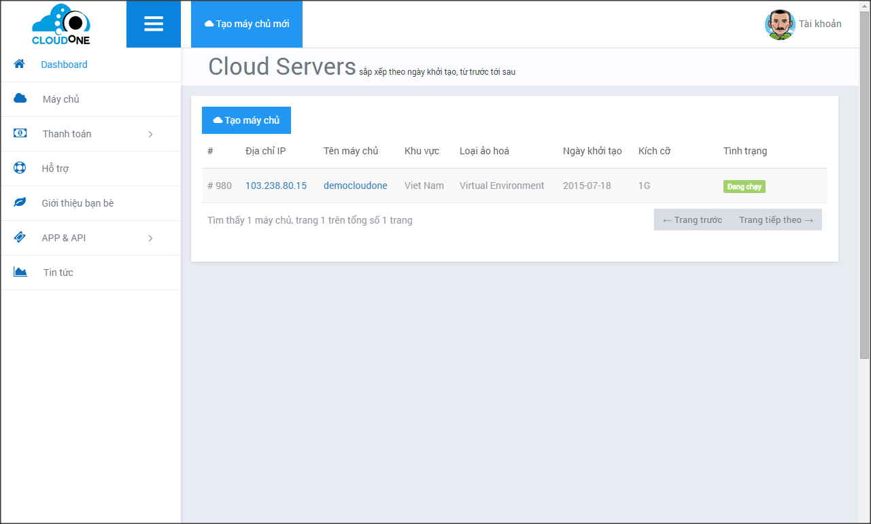Toggle the hamburger menu button
Viewport: 871px width, 524px height.
tap(154, 24)
